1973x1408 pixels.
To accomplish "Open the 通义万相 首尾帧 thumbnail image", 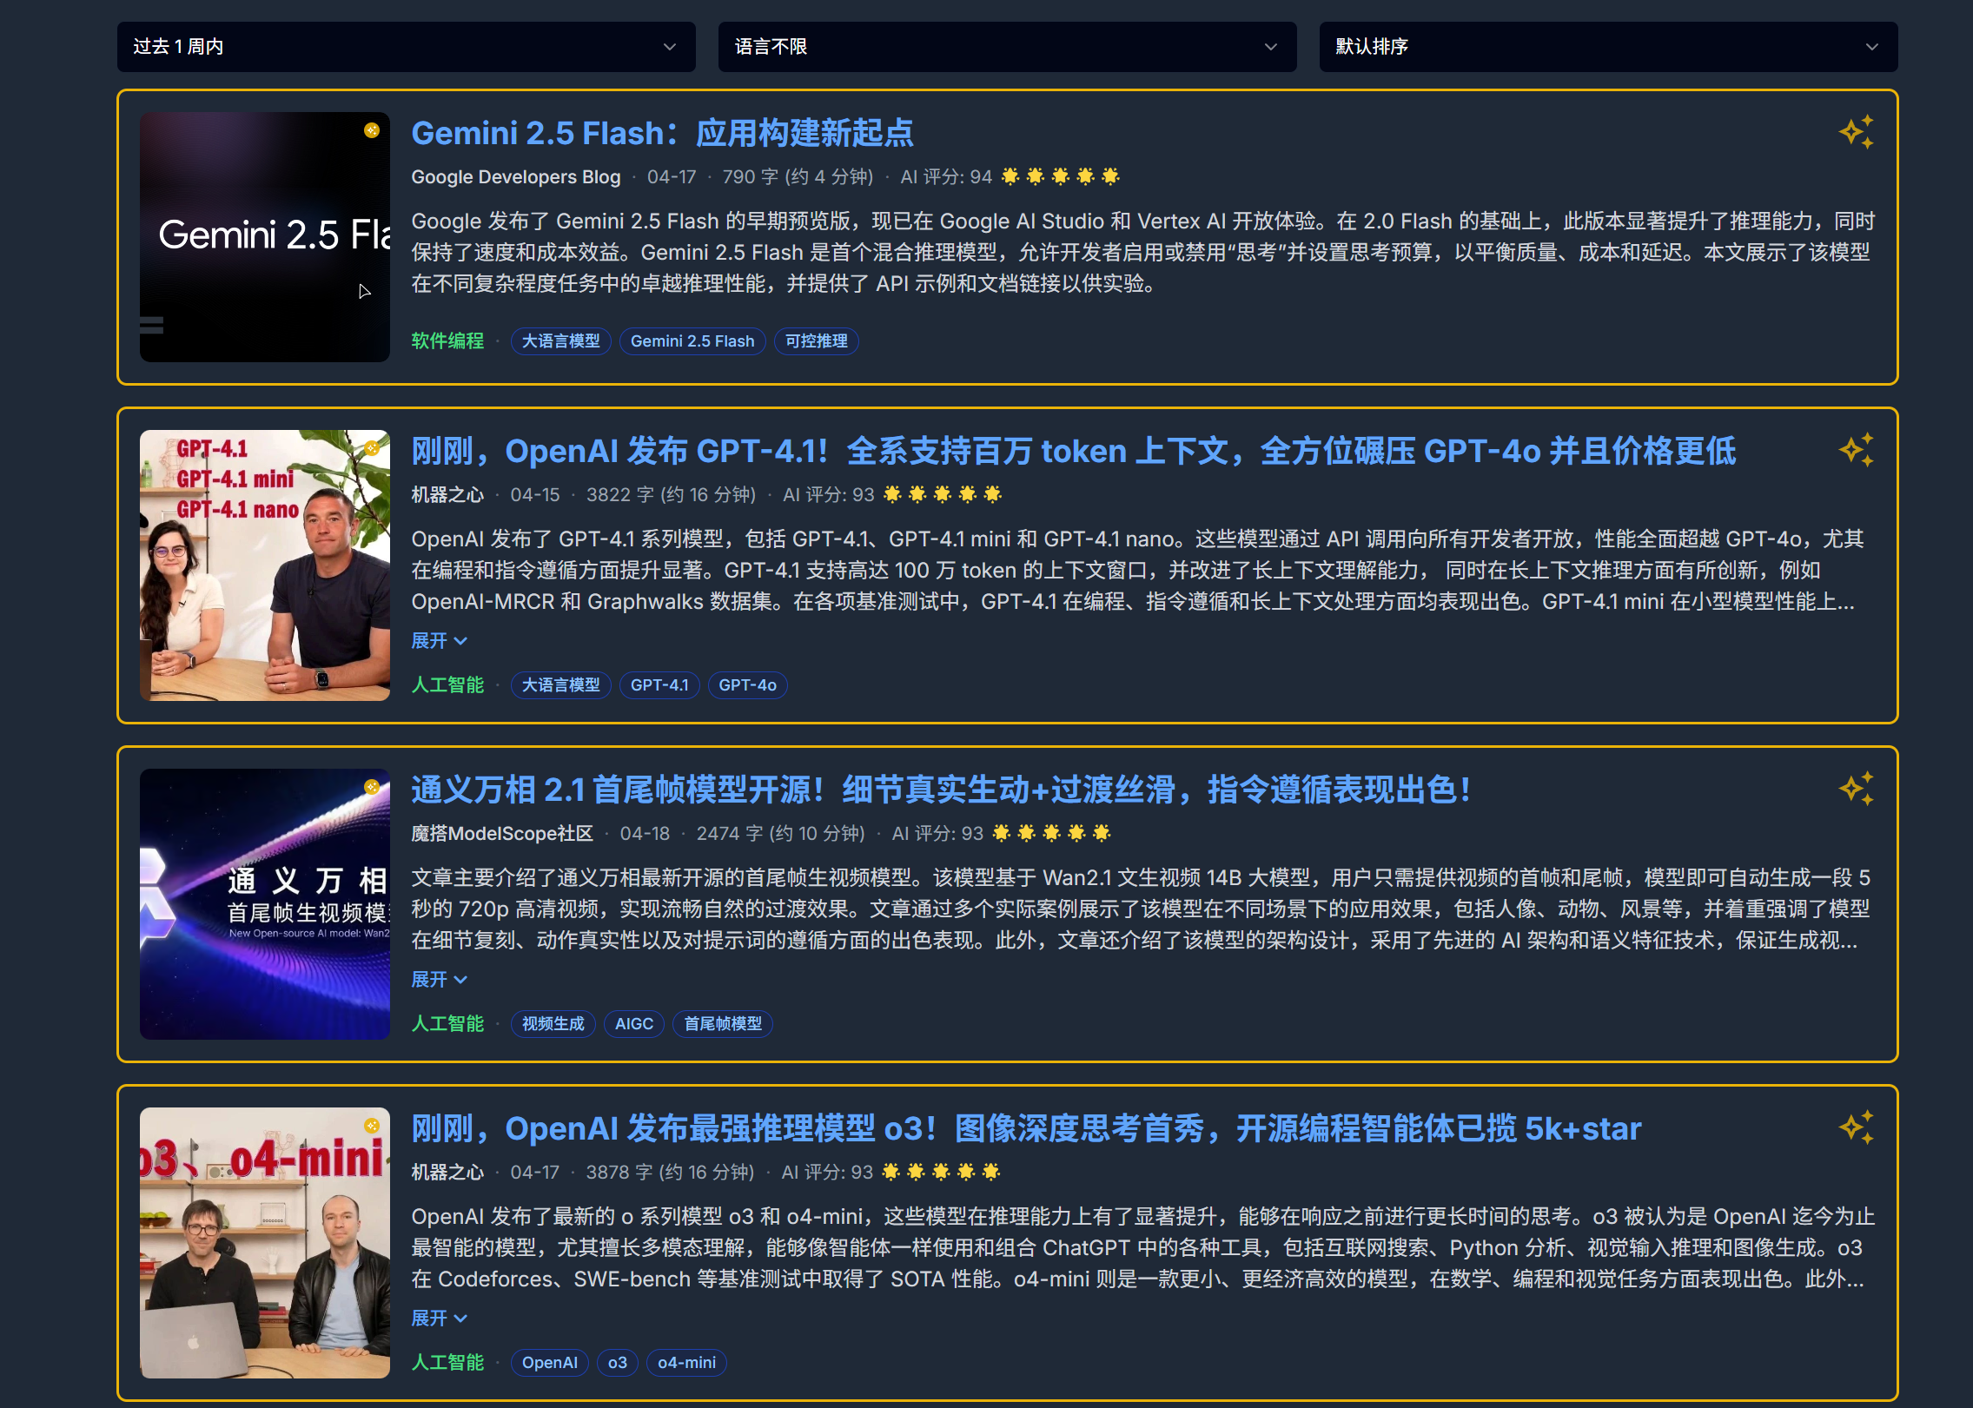I will 265,904.
